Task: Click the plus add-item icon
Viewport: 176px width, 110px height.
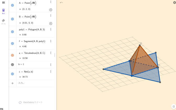Action: [x=13, y=83]
